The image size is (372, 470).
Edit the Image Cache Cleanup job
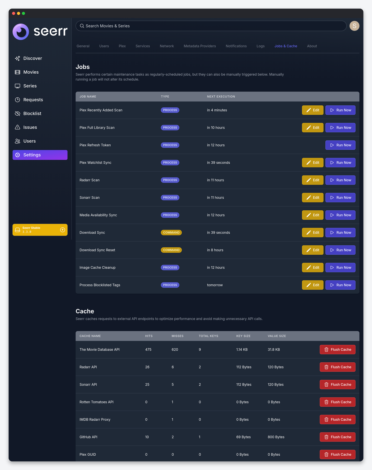click(313, 268)
